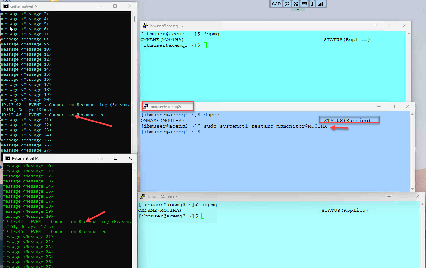
Task: Click message <Message 10> line in Putter window
Action: (28, 166)
